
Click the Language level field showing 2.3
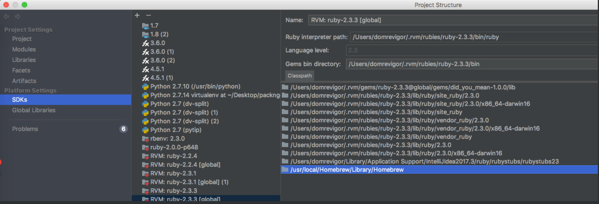coord(472,50)
